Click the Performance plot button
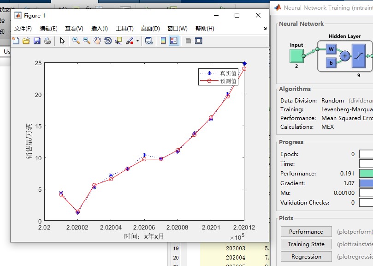Image resolution: width=373 pixels, height=266 pixels. point(306,231)
